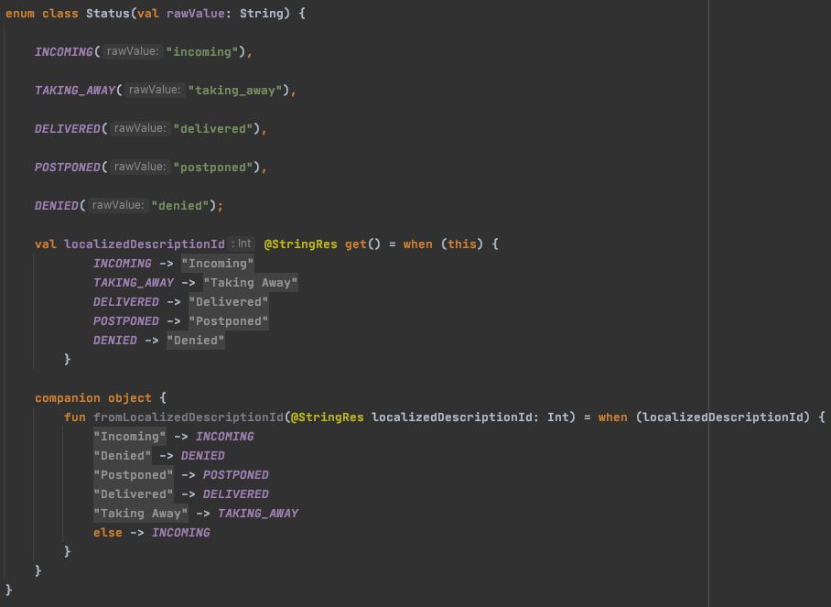
Task: Click the 'Int' parameter type in fun signature
Action: click(x=557, y=417)
